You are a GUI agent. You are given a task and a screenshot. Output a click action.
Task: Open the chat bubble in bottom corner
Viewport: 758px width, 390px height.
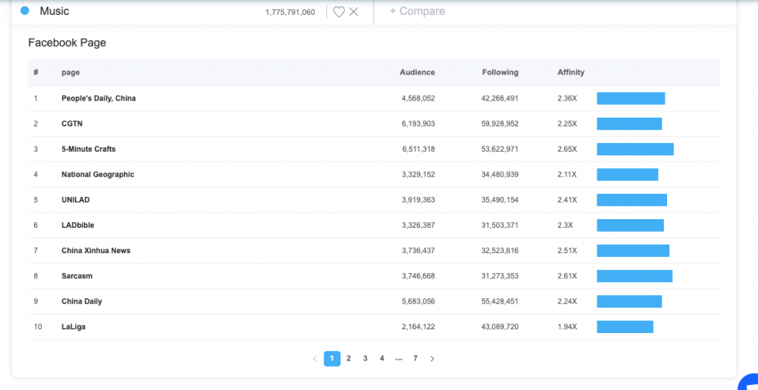748,382
